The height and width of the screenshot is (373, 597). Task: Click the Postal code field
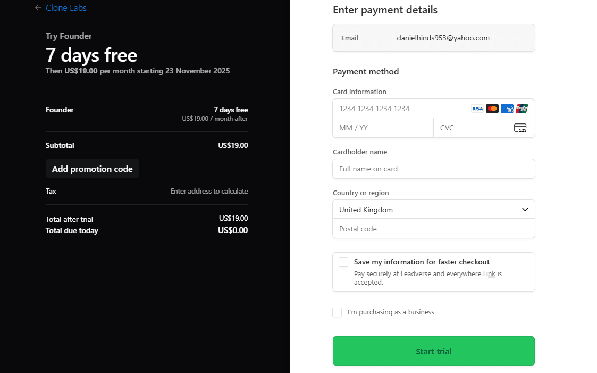[433, 228]
